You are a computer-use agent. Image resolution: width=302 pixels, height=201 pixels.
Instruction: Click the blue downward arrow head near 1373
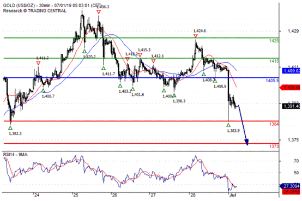[247, 142]
